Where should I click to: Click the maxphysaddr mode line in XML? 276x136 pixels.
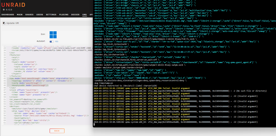point(30,85)
